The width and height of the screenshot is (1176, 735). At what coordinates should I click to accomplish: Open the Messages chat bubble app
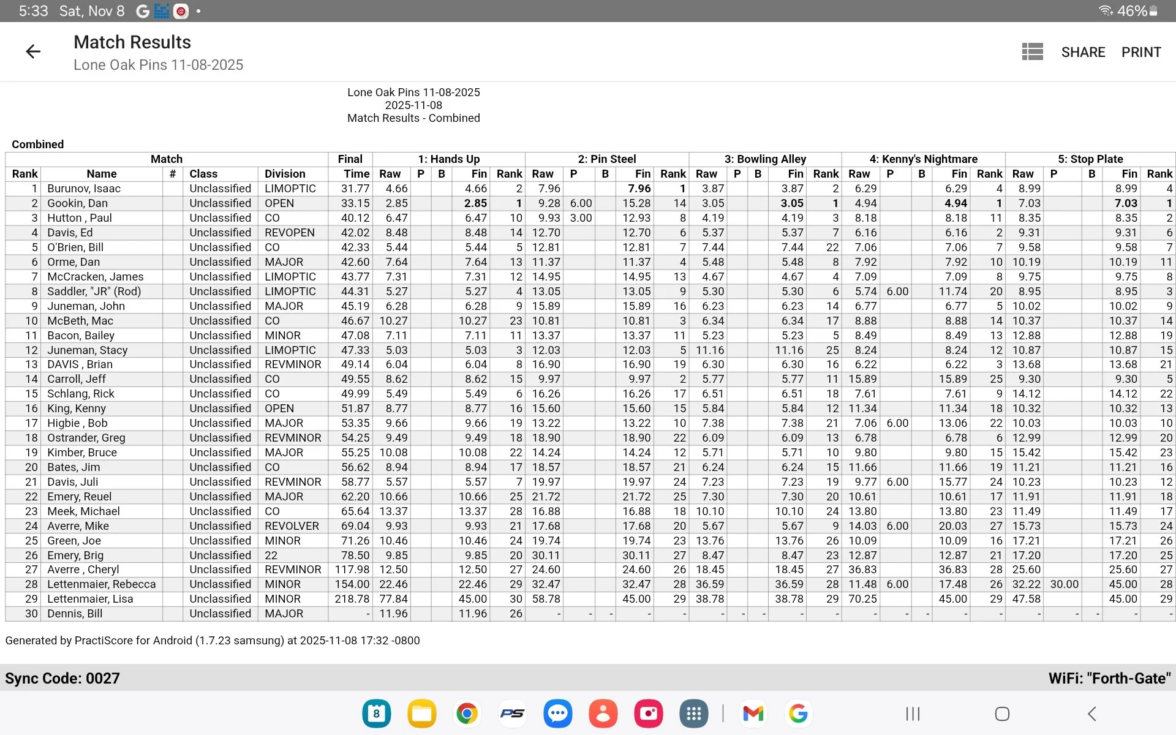558,714
